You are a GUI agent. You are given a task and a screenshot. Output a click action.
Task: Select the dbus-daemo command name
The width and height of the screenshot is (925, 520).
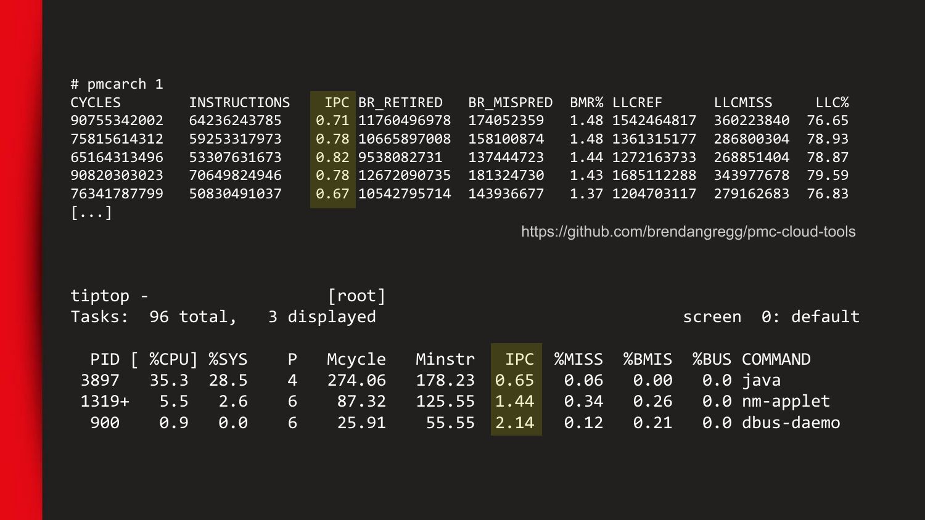coord(791,423)
